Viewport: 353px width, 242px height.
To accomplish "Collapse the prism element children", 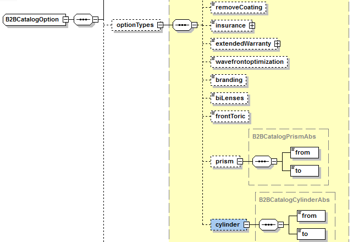I will tap(240, 162).
